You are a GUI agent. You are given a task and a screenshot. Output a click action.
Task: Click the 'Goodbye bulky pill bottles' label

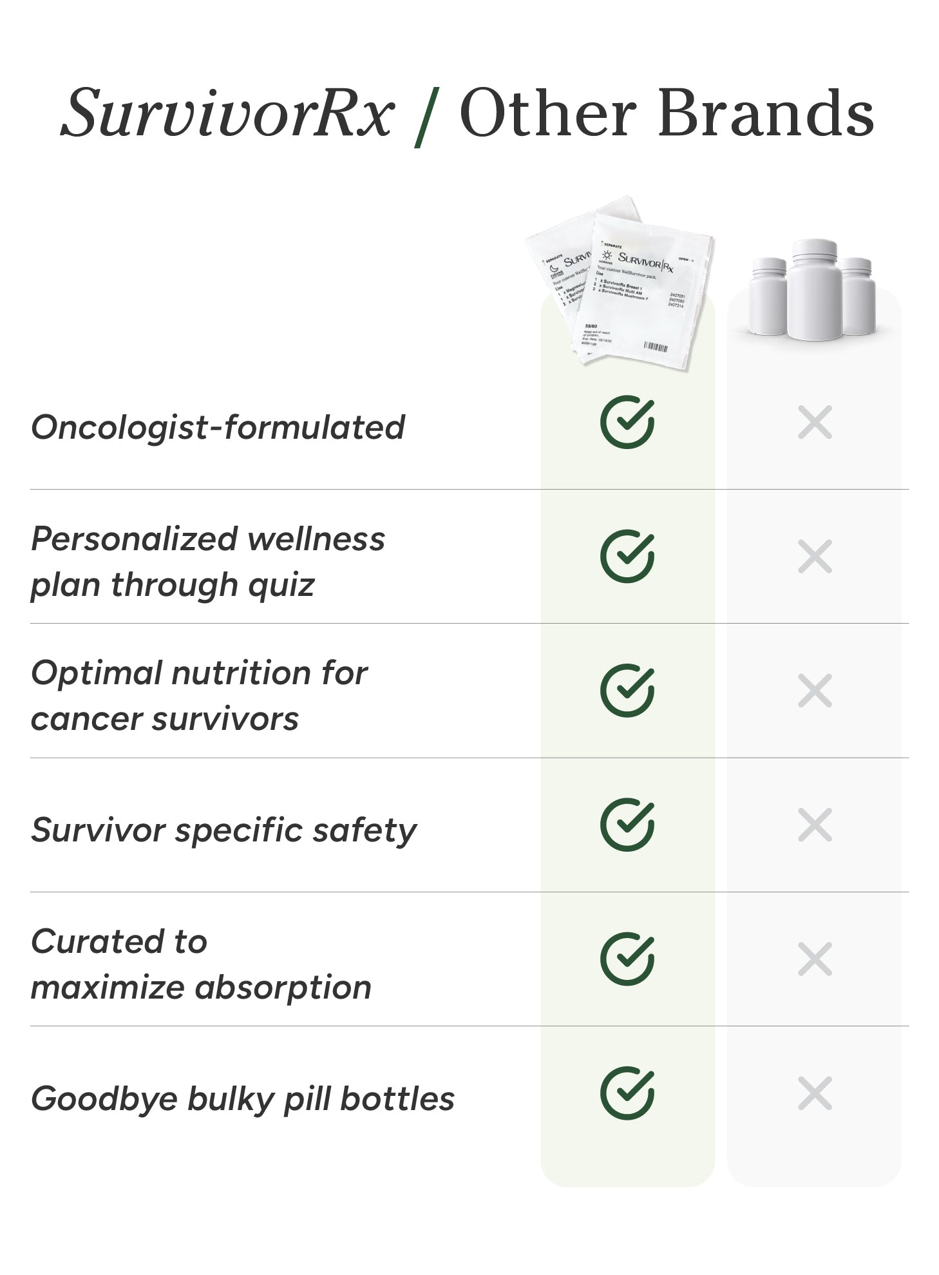click(242, 1098)
